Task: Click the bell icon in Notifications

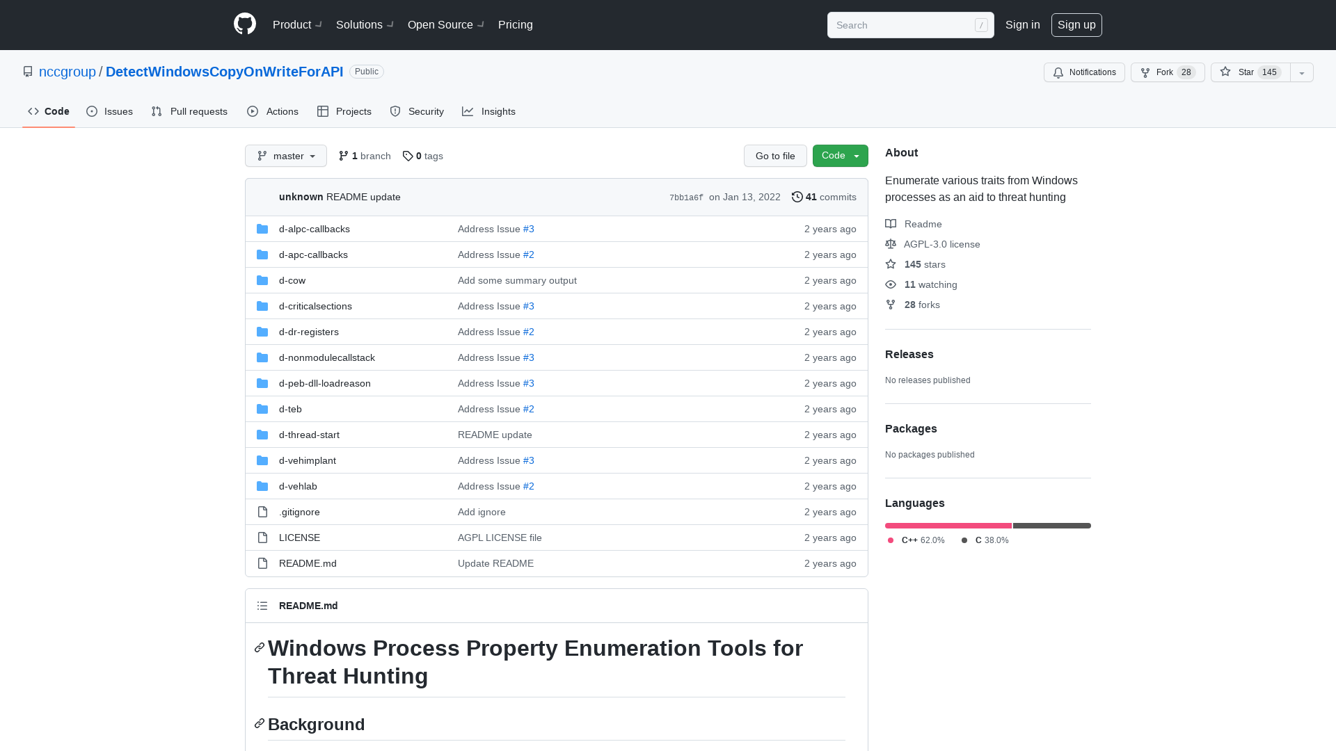Action: (x=1058, y=72)
